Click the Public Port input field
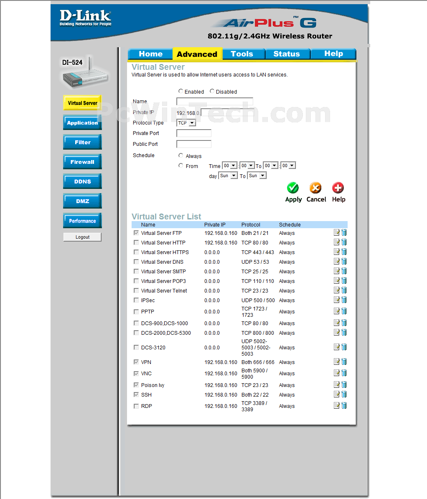This screenshot has width=427, height=499. click(x=194, y=144)
